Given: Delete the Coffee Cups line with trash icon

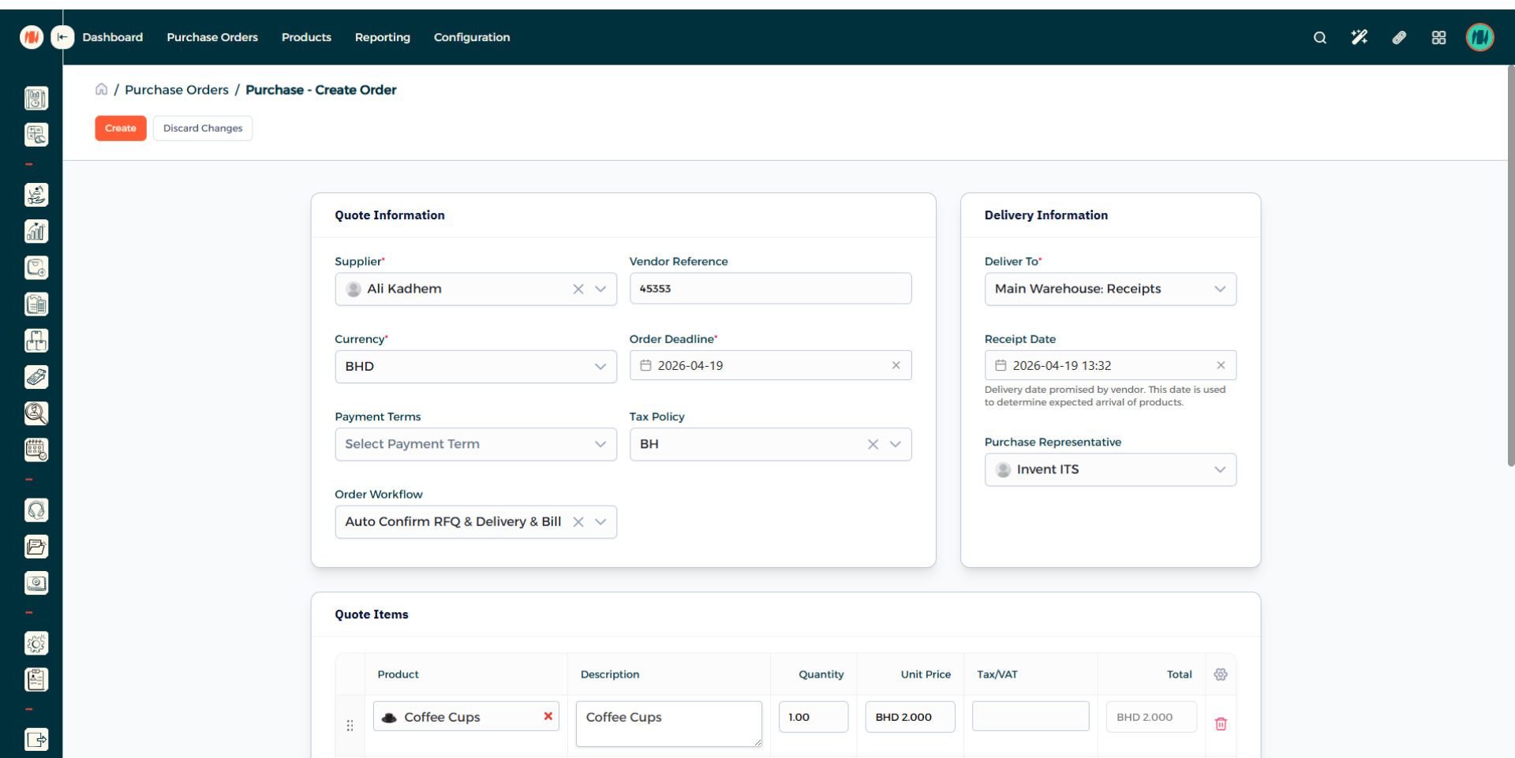Looking at the screenshot, I should click(x=1221, y=723).
